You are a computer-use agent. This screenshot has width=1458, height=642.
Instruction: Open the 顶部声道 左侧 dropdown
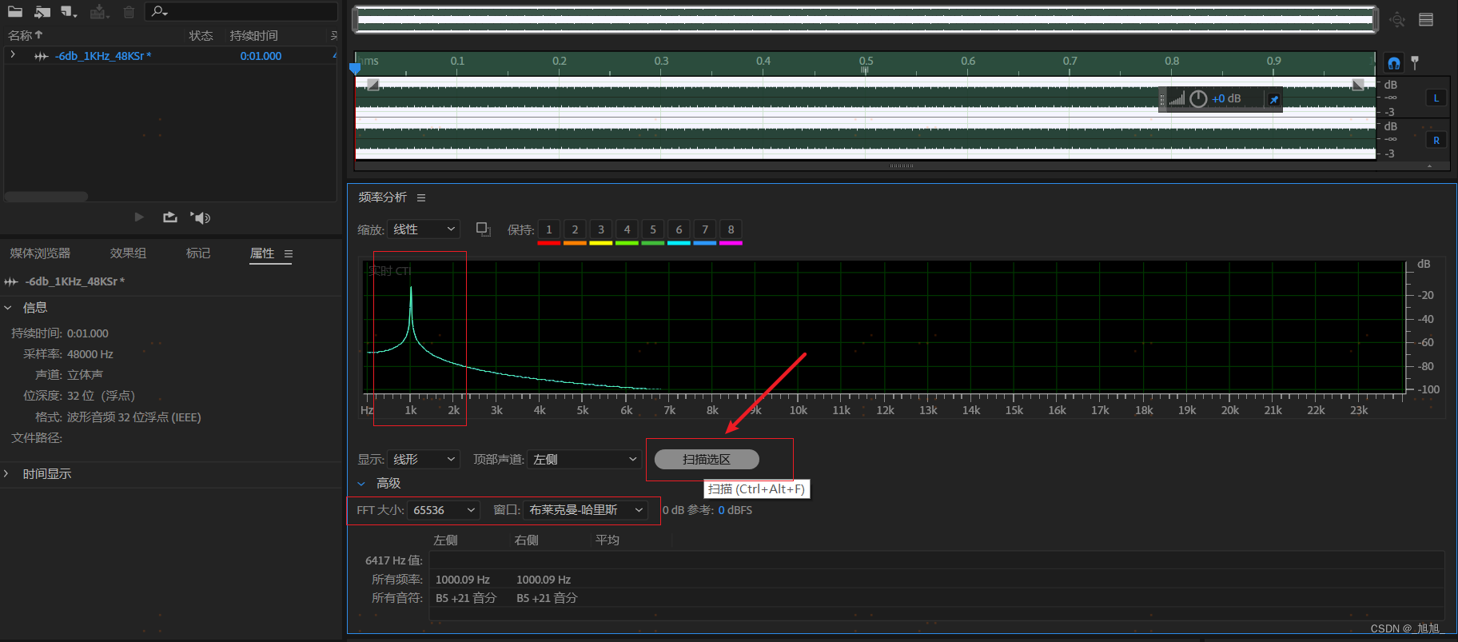(x=585, y=460)
